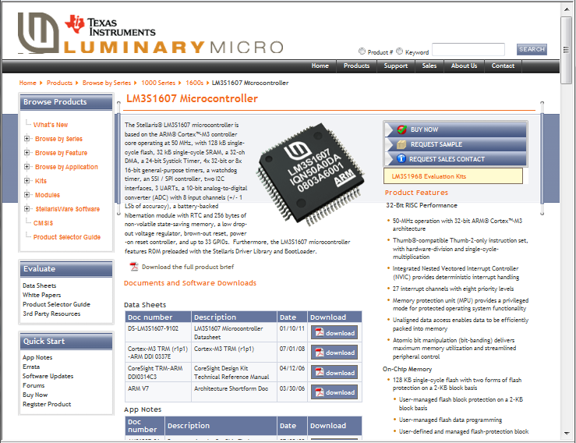Open What's New in Browse Products
The width and height of the screenshot is (576, 443).
(51, 125)
